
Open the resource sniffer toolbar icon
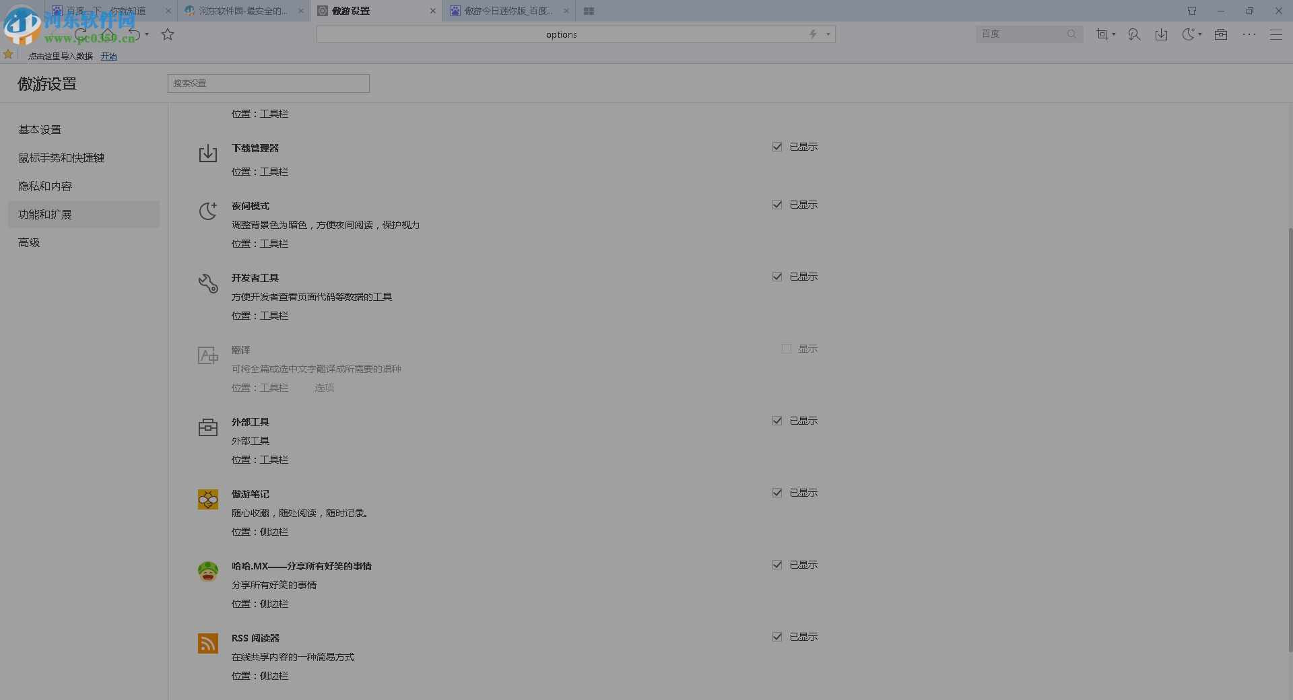pyautogui.click(x=1134, y=34)
